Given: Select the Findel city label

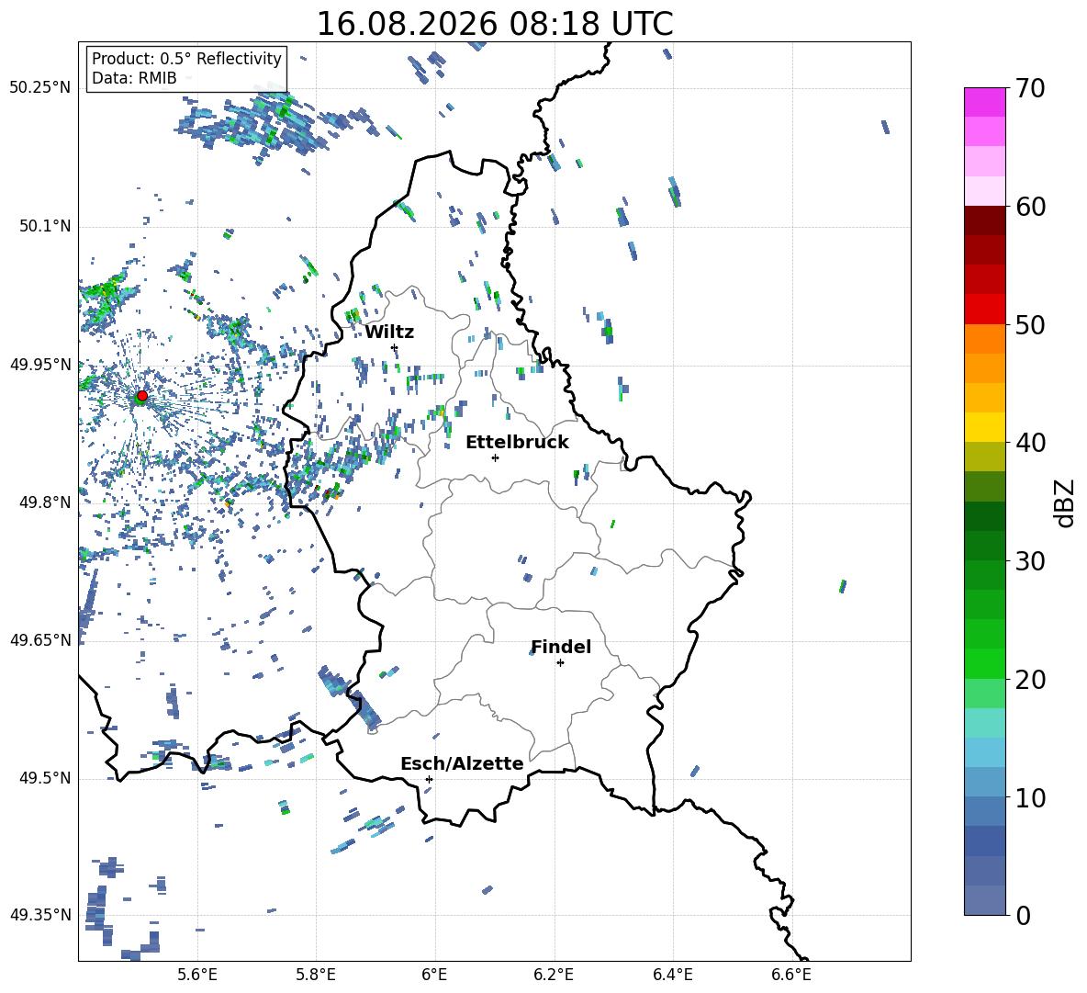Looking at the screenshot, I should coord(561,647).
